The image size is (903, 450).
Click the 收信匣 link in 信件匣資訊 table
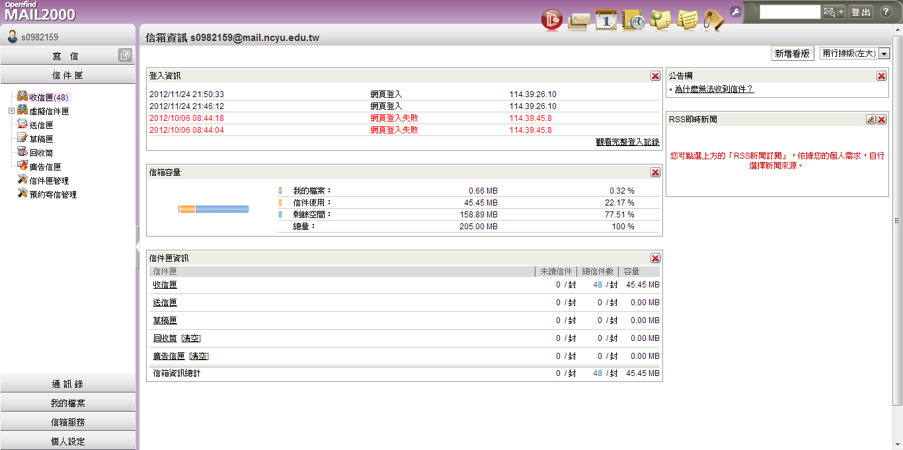(165, 285)
